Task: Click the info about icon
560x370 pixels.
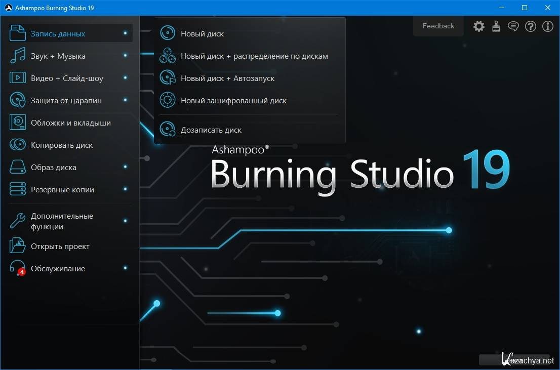Action: 548,26
